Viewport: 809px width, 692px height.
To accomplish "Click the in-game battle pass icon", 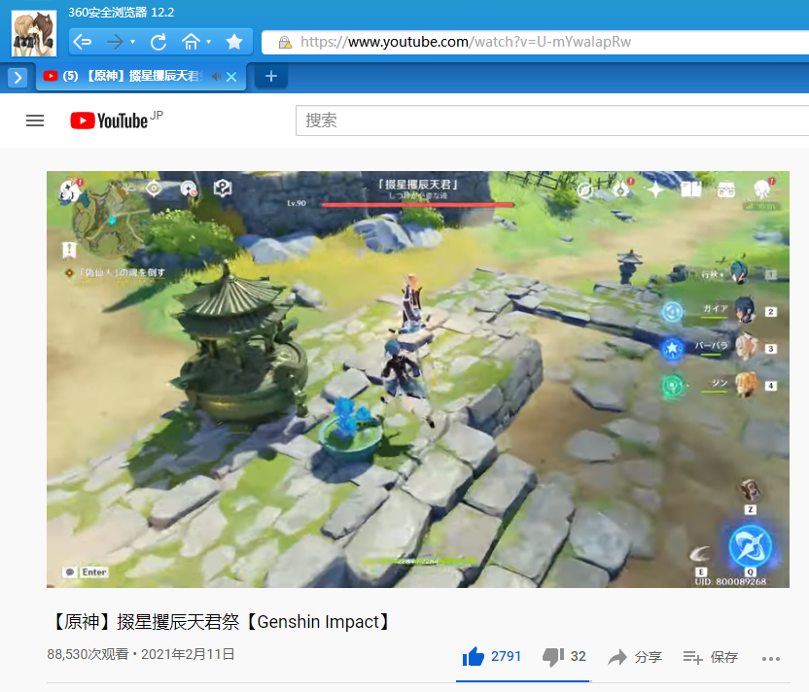I will [x=620, y=189].
